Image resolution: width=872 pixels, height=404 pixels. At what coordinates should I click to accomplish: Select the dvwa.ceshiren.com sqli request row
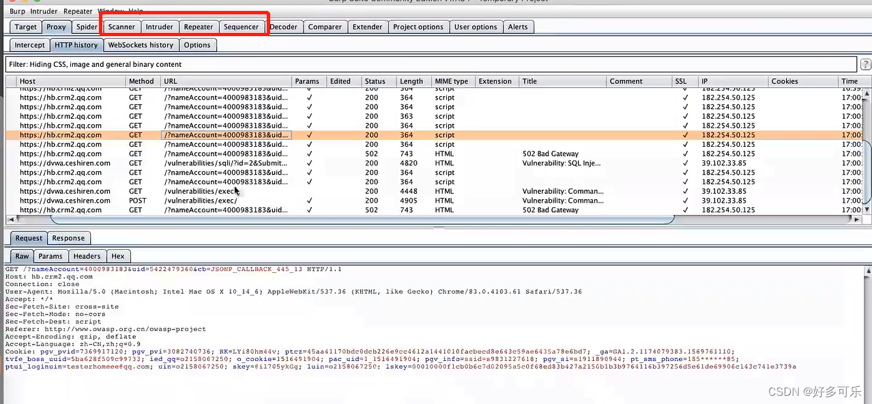coord(434,163)
